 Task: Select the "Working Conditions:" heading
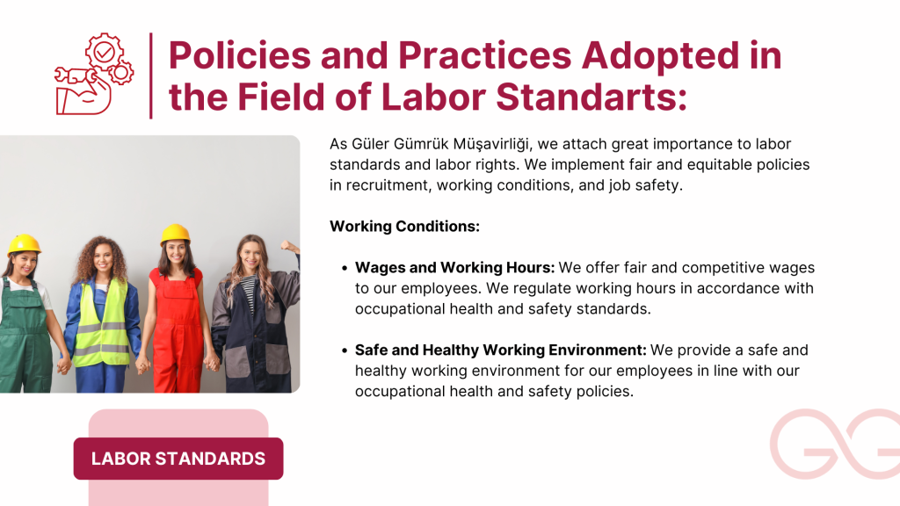pyautogui.click(x=404, y=226)
